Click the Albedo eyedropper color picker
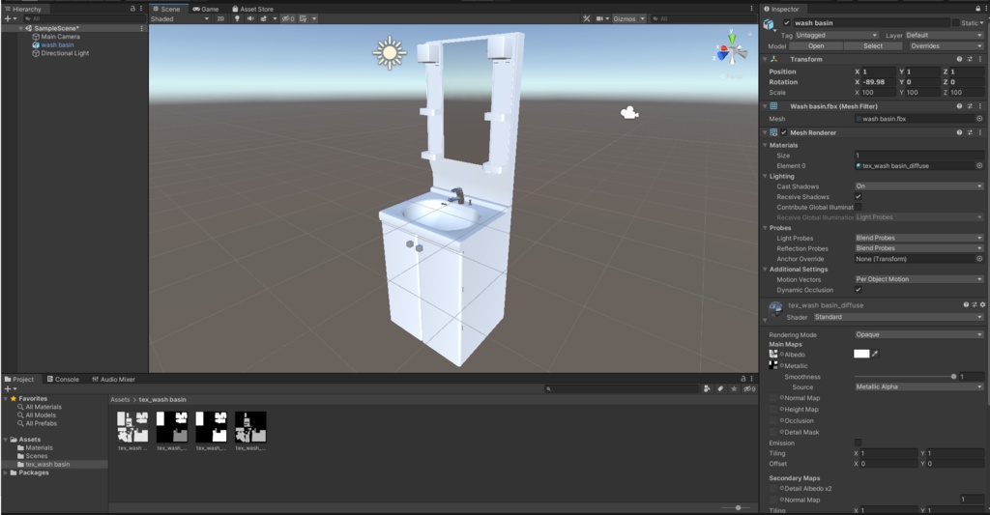990x515 pixels. 875,354
